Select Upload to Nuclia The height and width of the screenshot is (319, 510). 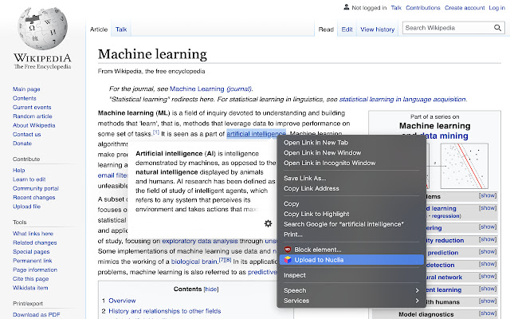click(351, 260)
